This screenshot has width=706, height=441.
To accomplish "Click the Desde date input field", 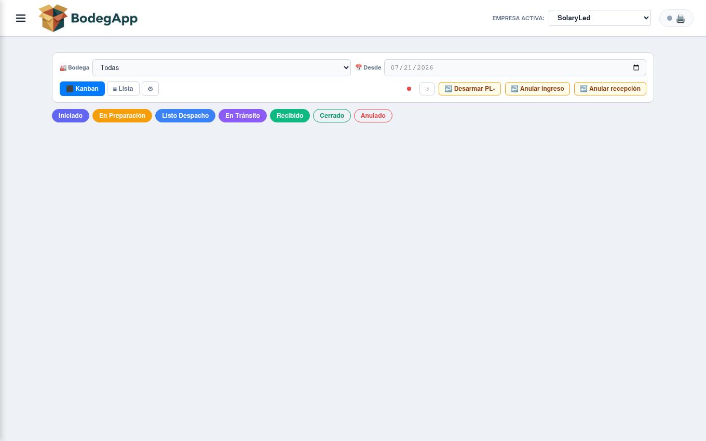I will tap(515, 67).
